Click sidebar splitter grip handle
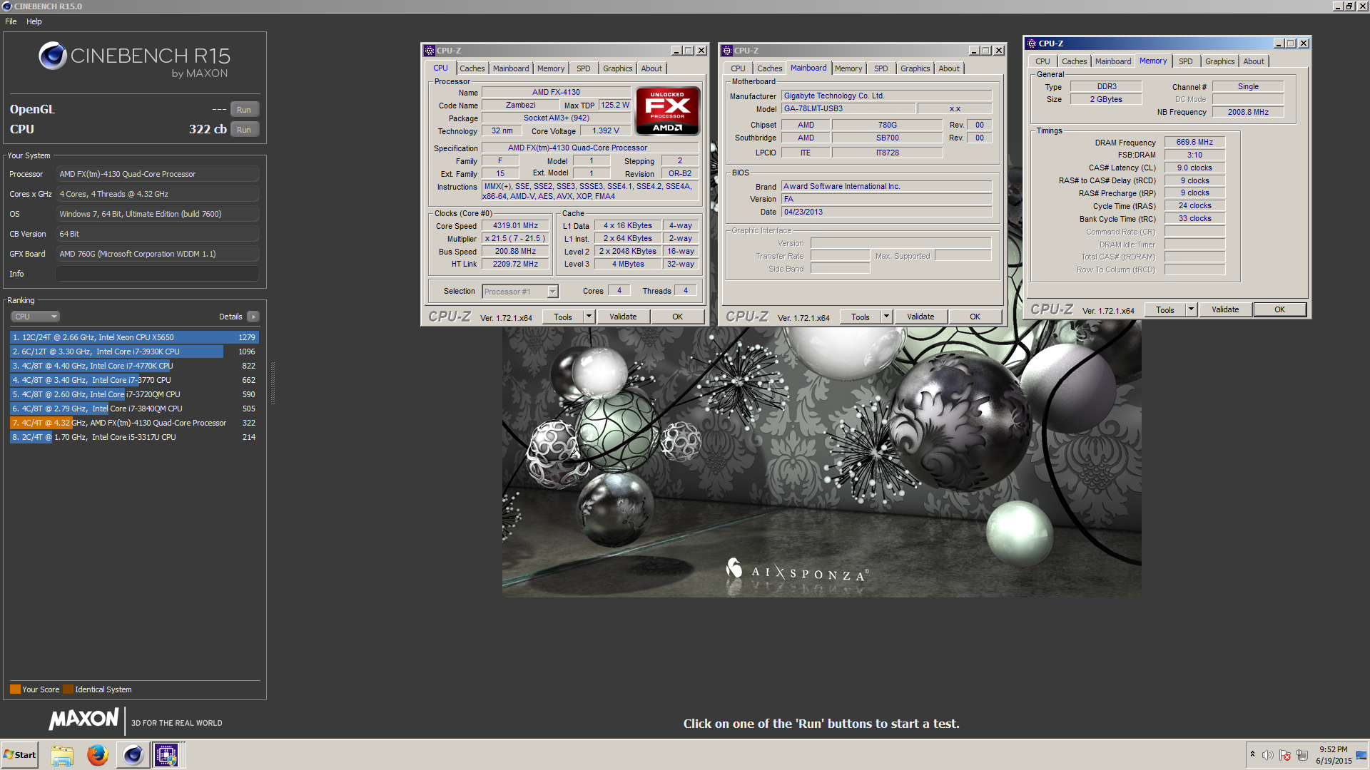1370x770 pixels. 273,382
